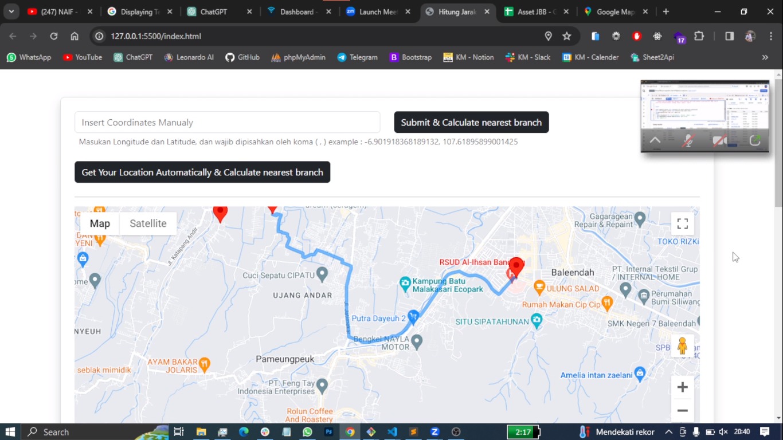Viewport: 783px width, 440px height.
Task: Click the view site information icon
Action: pos(99,36)
